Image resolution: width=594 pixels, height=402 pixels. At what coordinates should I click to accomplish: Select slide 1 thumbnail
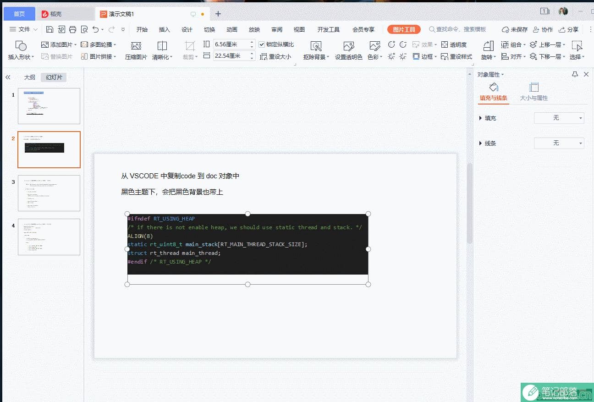49,106
